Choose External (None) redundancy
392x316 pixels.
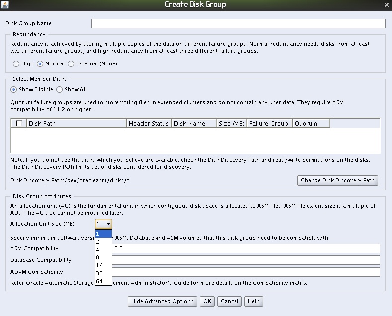point(71,63)
